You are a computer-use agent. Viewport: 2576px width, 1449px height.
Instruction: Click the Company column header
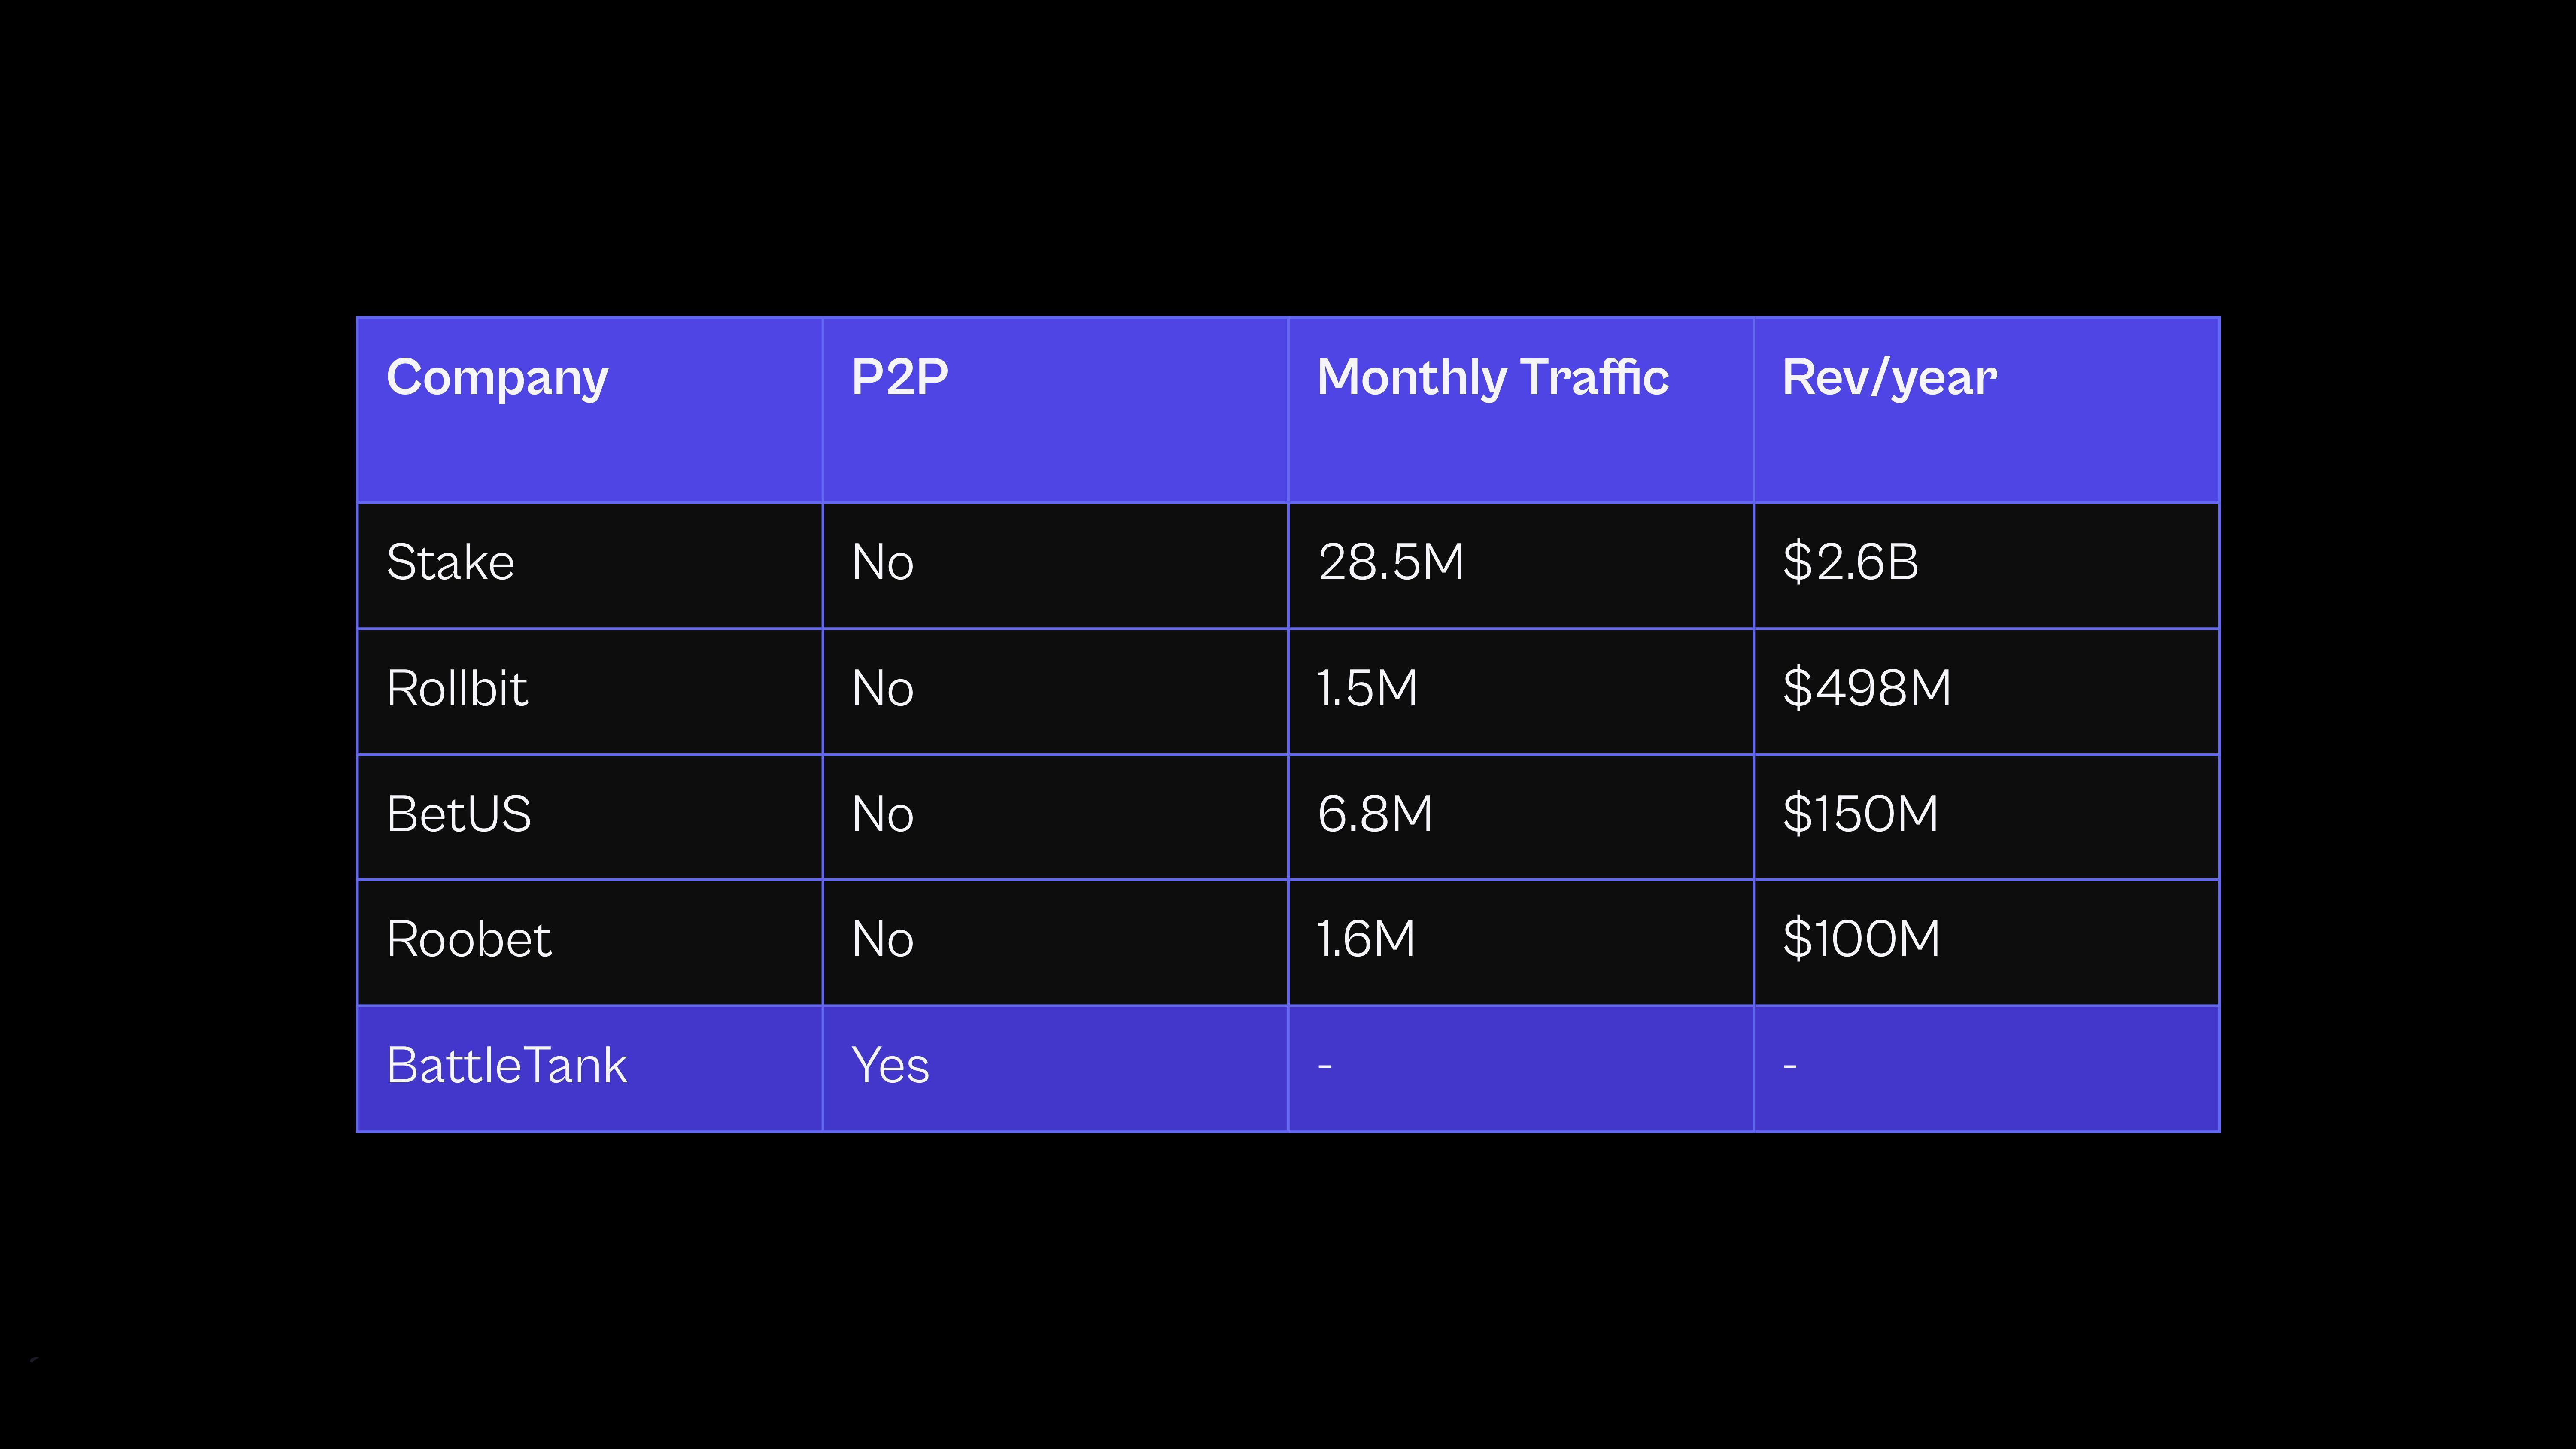[497, 378]
